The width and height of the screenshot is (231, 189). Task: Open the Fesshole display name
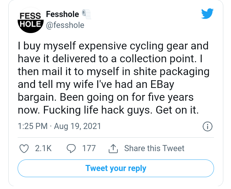[63, 14]
